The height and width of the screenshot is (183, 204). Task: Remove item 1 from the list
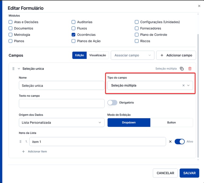pyautogui.click(x=170, y=141)
